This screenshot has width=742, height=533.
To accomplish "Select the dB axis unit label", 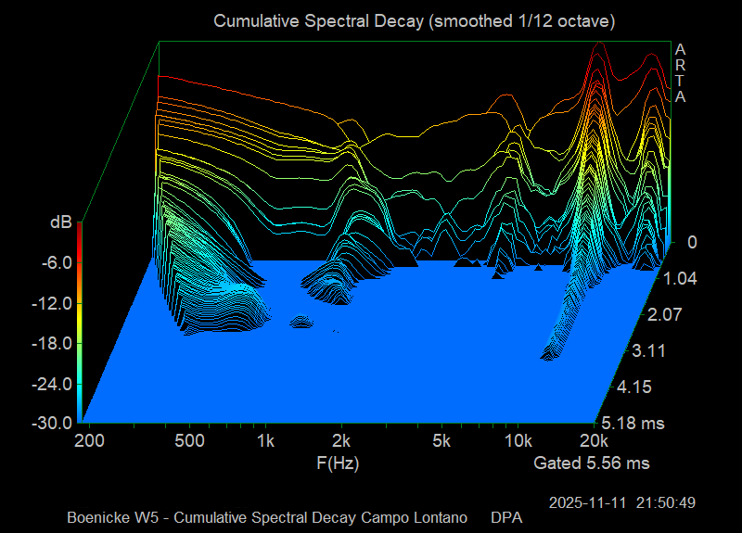I will coord(61,222).
